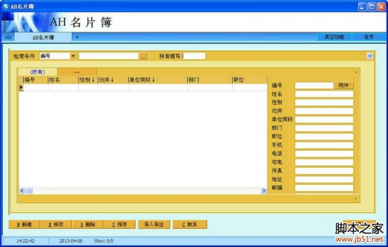Focus the 编号 detail field
The width and height of the screenshot is (388, 247).
[314, 85]
